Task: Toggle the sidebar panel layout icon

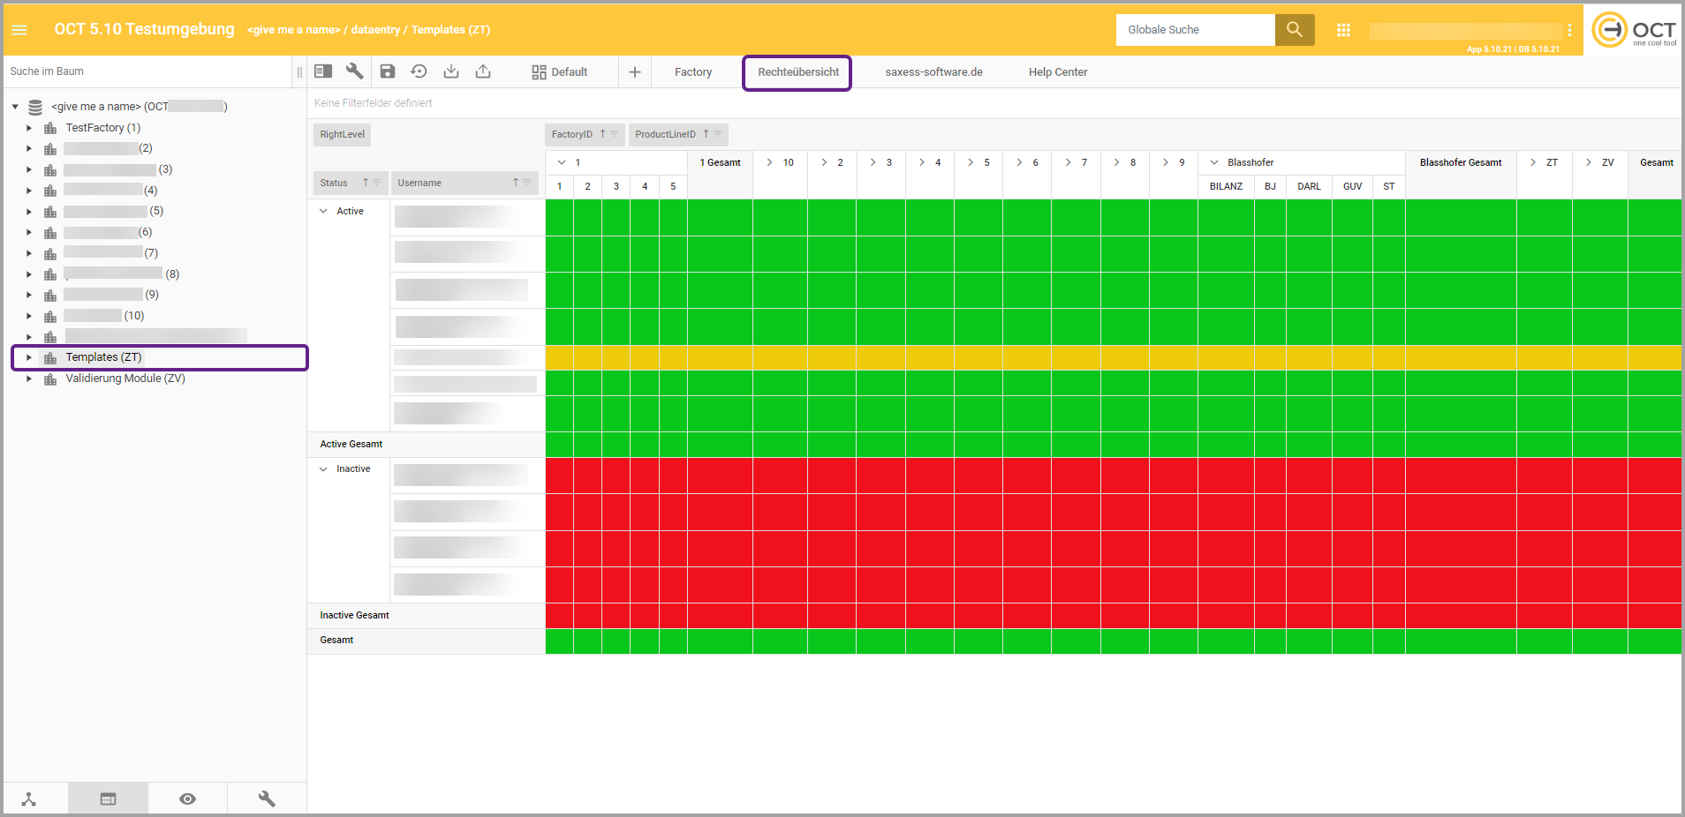Action: coord(323,71)
